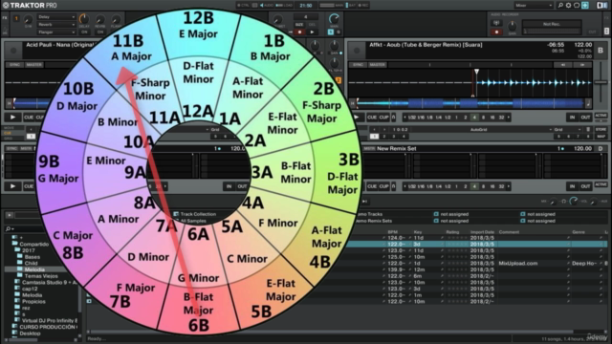
Task: Click the Loop Recorder play button
Action: pos(313,32)
